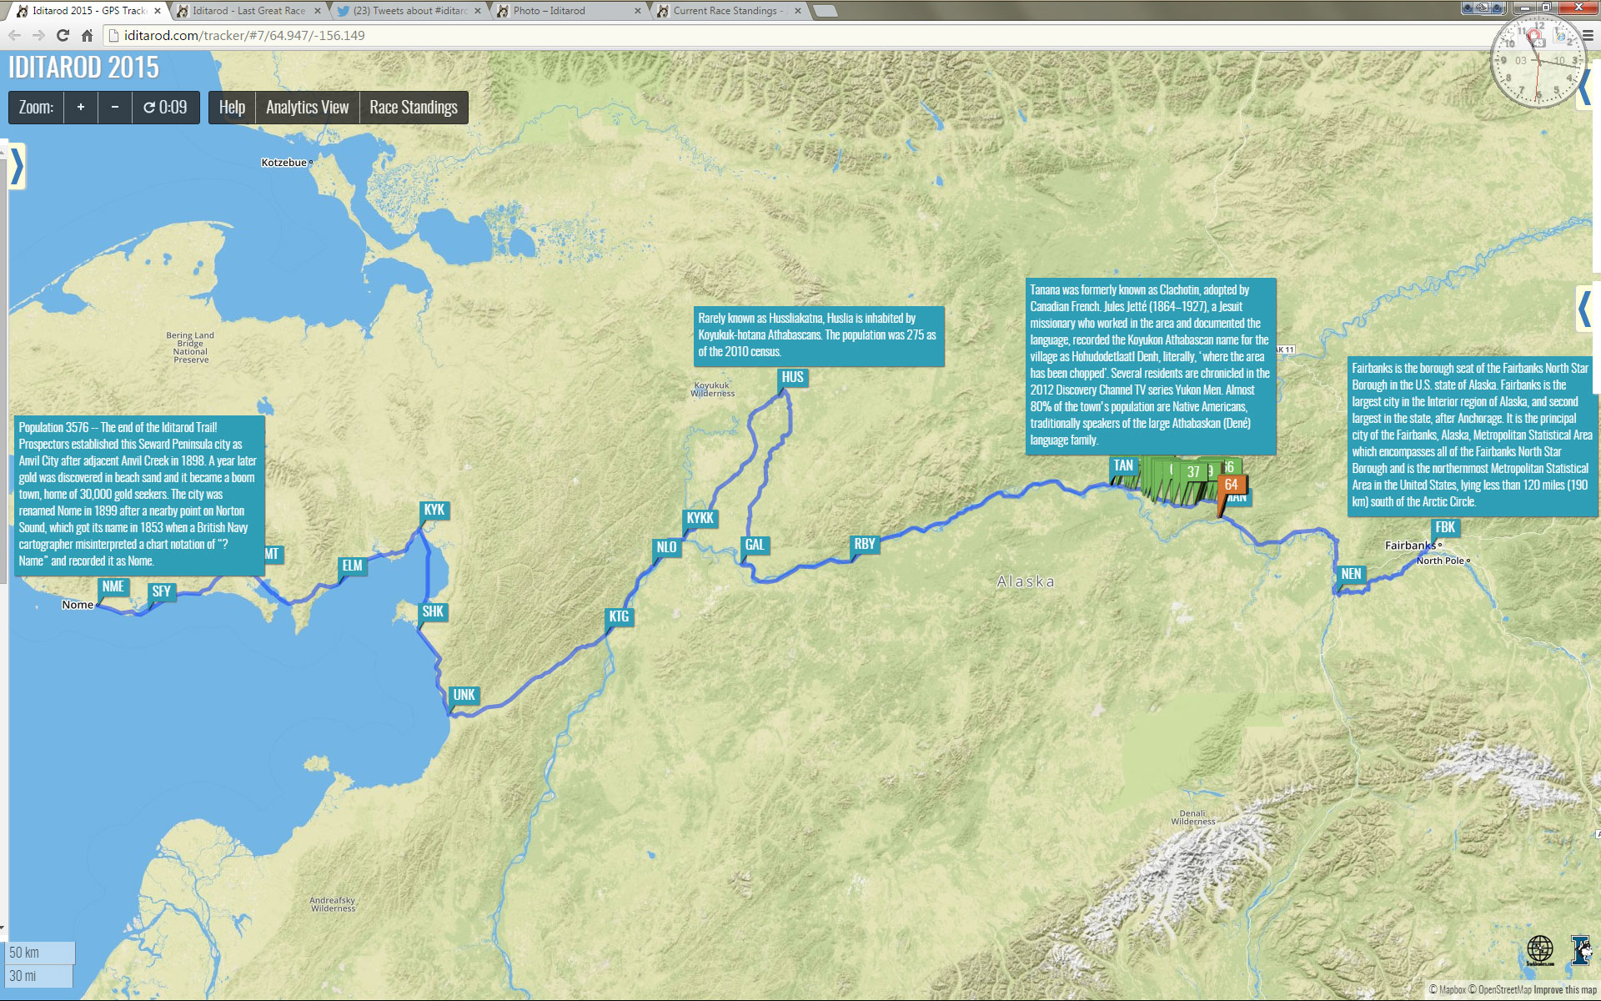This screenshot has width=1601, height=1001.
Task: Close the Photo – Iditarod tab
Action: [638, 11]
